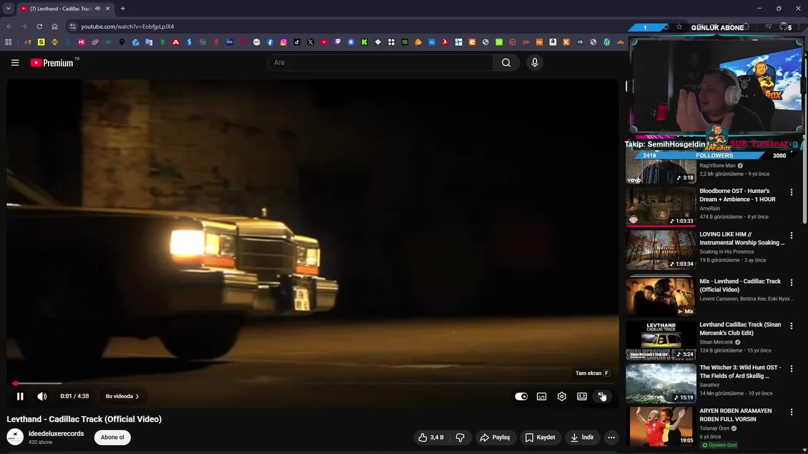This screenshot has width=808, height=454.
Task: Toggle subtitles in the video player
Action: click(x=542, y=397)
